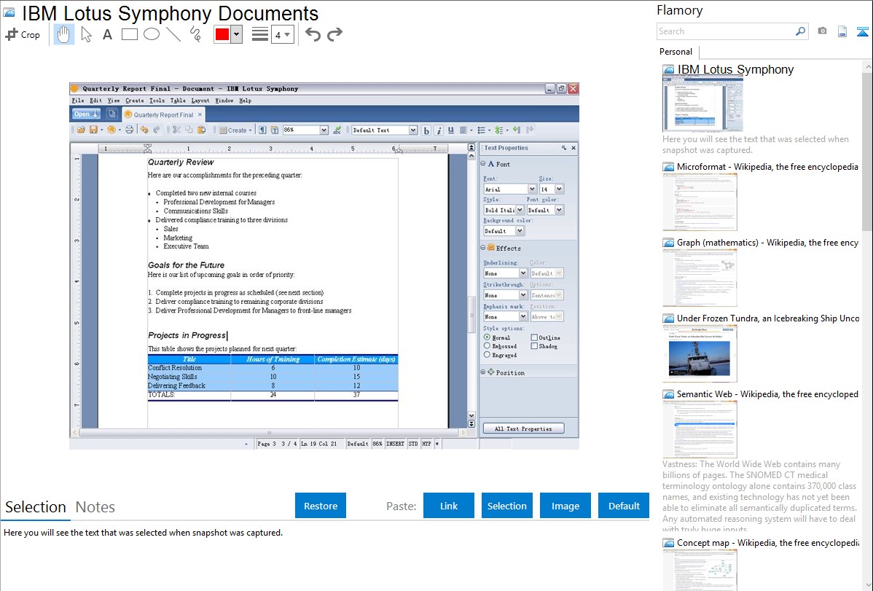Select the Embossed style option radio
Screen dimensions: 873x591
tap(488, 346)
